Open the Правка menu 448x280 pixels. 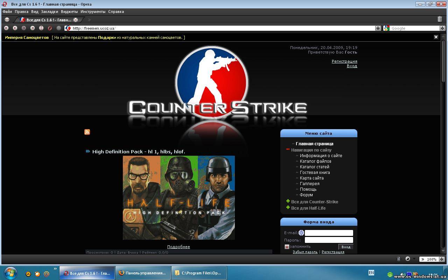pos(21,12)
